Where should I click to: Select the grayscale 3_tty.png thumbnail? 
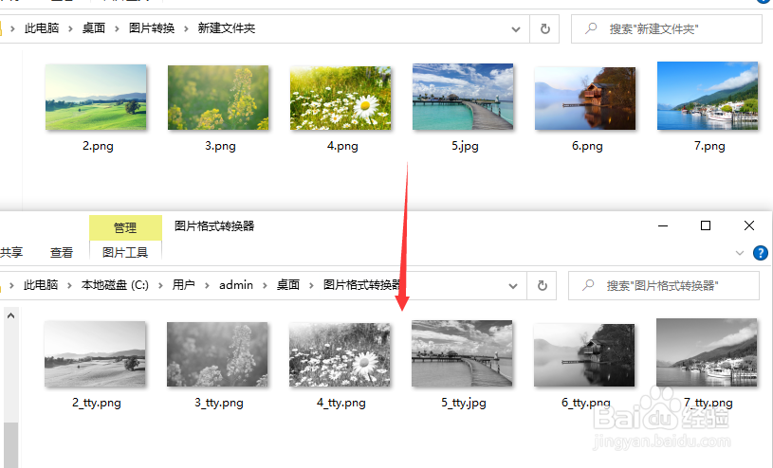click(217, 354)
